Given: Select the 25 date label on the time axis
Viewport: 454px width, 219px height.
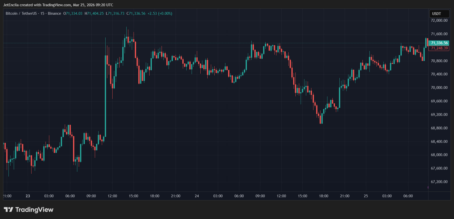Looking at the screenshot, I should 366,196.
